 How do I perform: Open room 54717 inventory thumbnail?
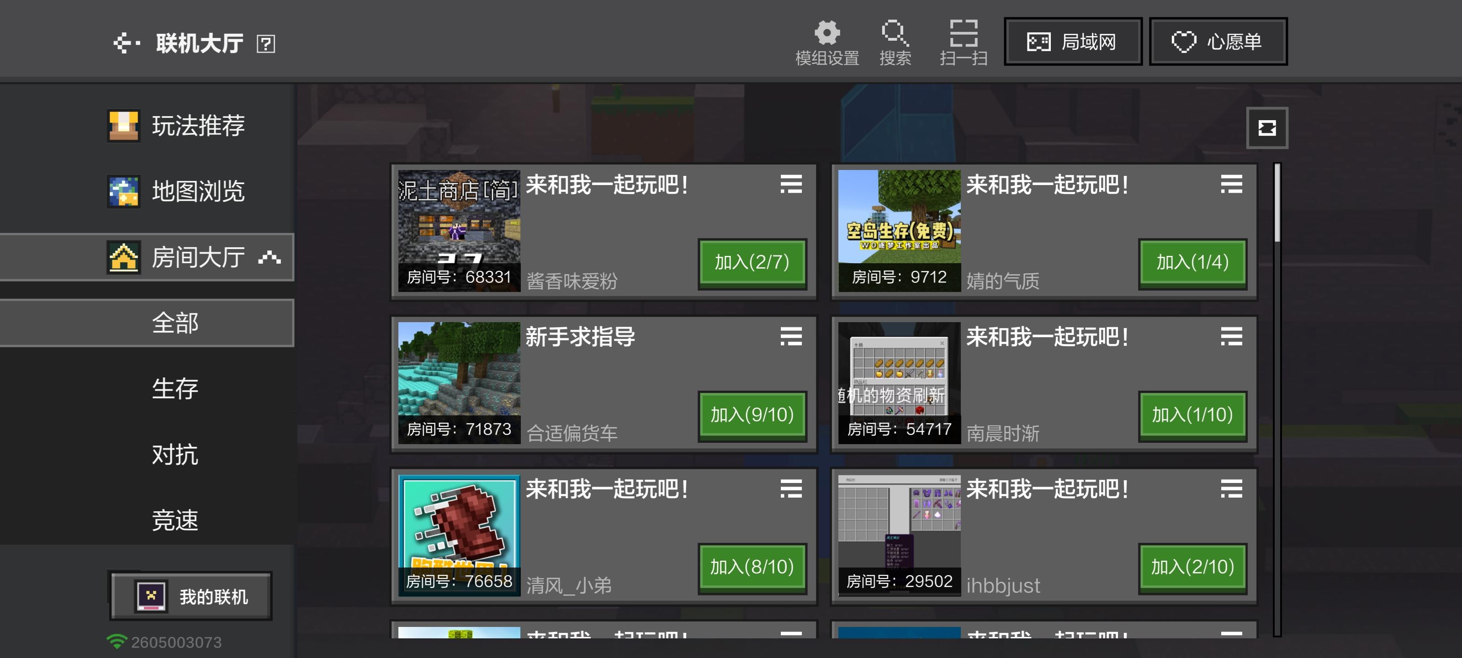900,382
